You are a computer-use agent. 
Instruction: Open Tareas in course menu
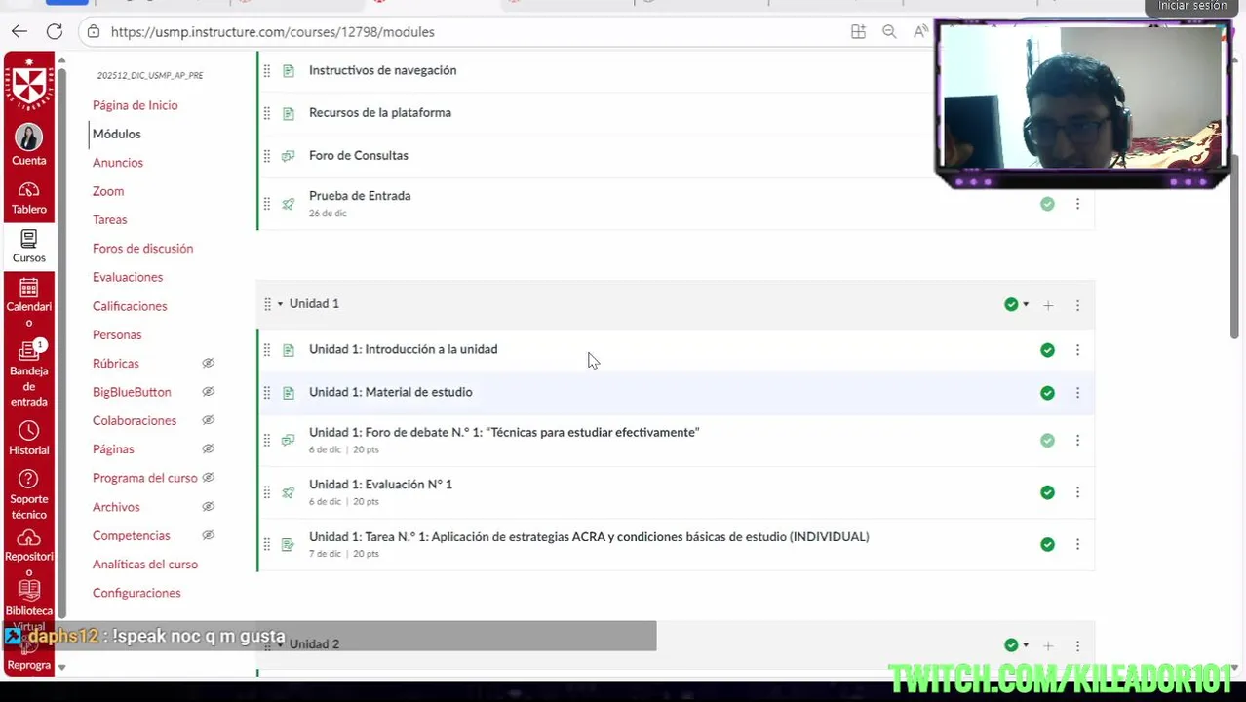110,220
